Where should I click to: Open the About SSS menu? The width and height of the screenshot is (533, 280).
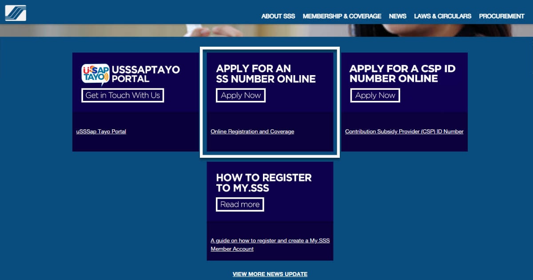tap(278, 16)
